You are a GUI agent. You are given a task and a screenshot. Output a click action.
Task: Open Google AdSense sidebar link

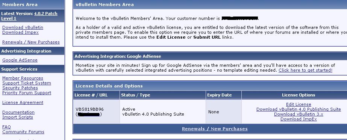[x=20, y=60]
